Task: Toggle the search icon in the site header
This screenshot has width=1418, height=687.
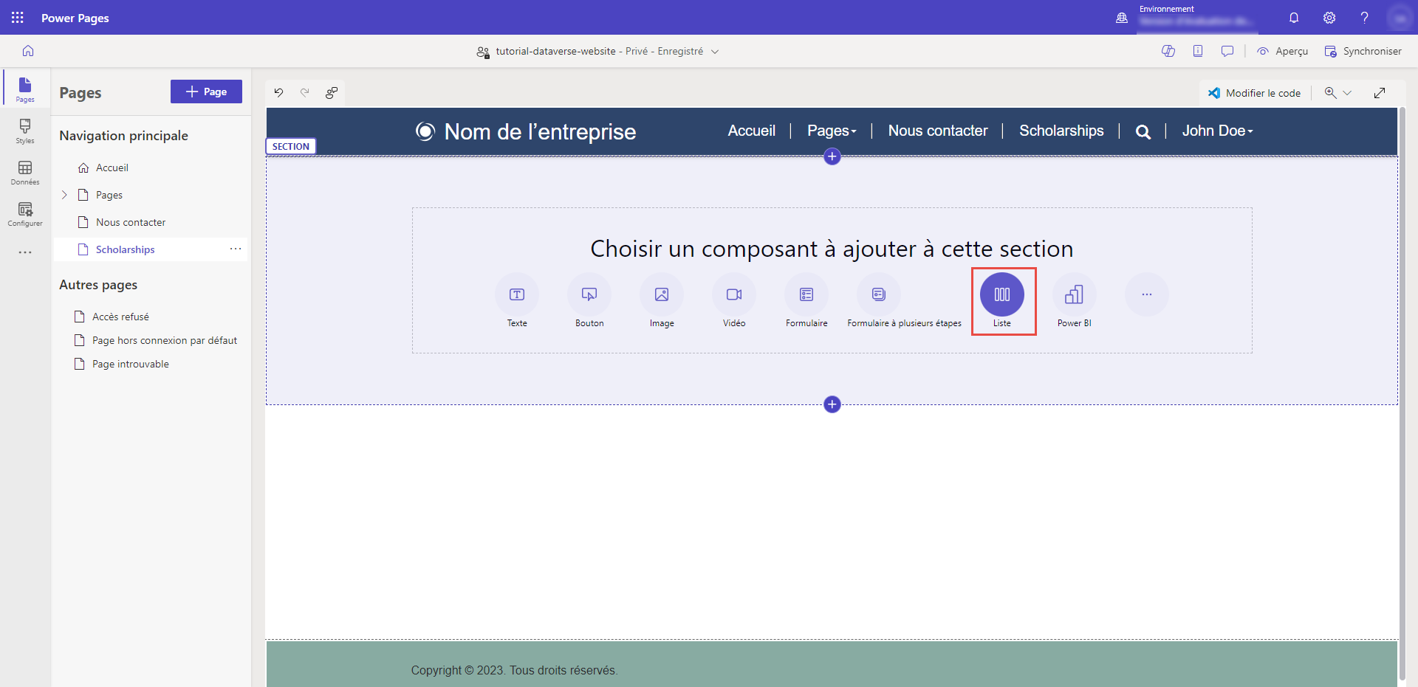Action: [x=1143, y=131]
